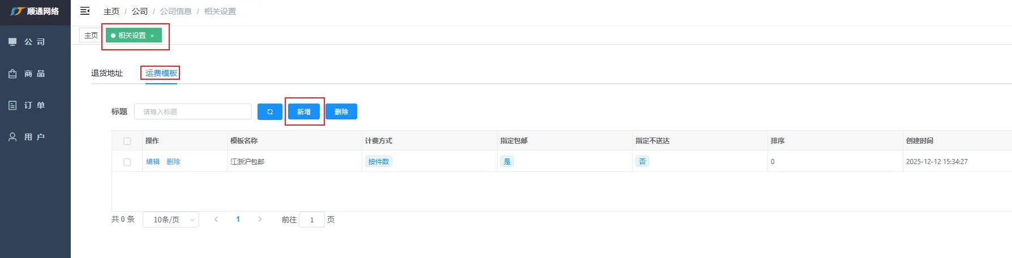Click the 标题 search input field
The image size is (1012, 258).
(192, 111)
